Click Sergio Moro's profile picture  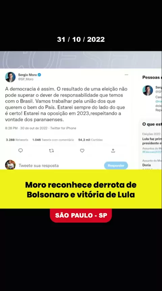pyautogui.click(x=10, y=77)
